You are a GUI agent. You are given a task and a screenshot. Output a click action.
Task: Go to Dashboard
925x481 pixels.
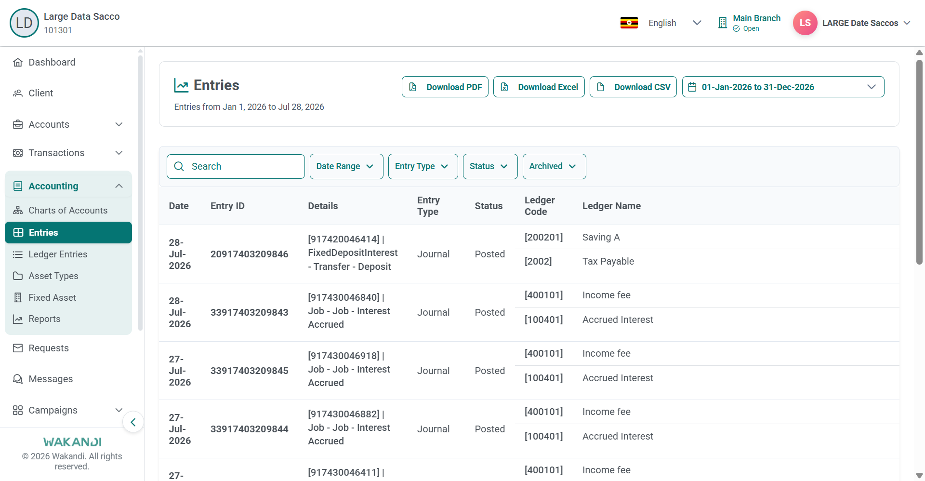pyautogui.click(x=52, y=62)
